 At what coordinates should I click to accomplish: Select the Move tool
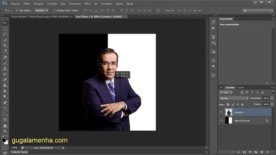(5, 23)
